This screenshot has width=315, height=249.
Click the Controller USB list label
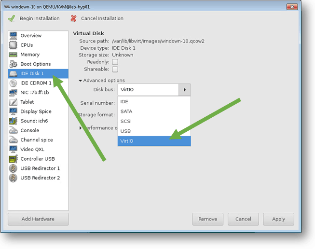(38, 159)
